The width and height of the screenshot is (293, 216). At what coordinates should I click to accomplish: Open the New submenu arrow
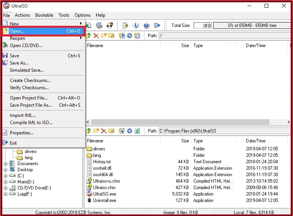coord(81,23)
